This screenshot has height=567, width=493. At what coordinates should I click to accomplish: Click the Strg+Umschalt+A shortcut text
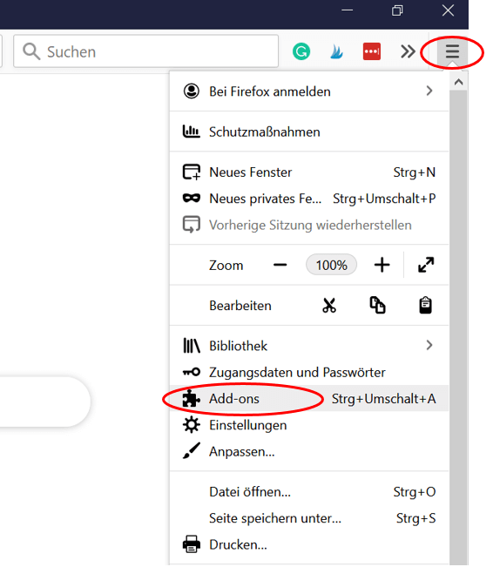pyautogui.click(x=384, y=399)
